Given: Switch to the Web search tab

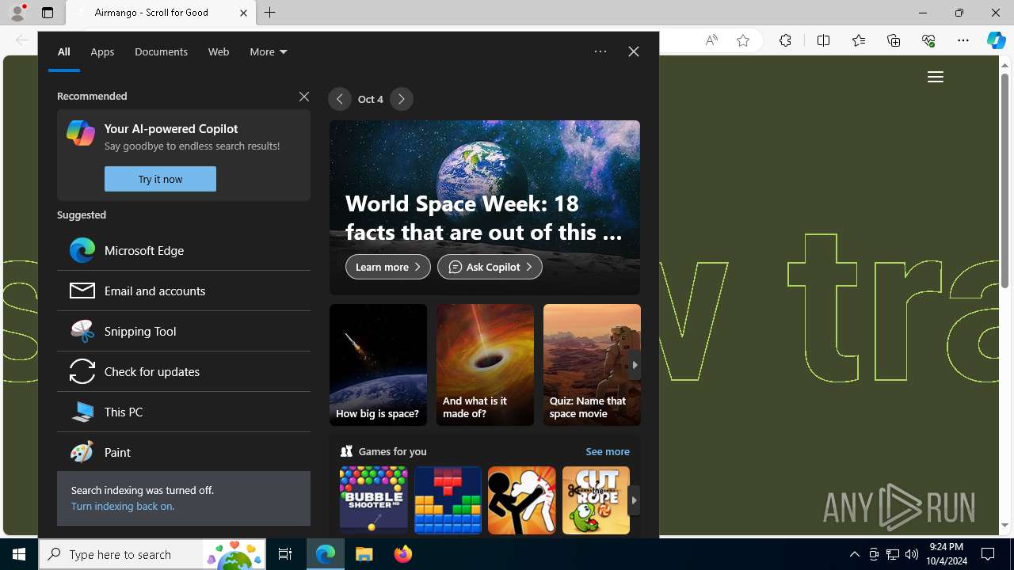Looking at the screenshot, I should coord(219,51).
